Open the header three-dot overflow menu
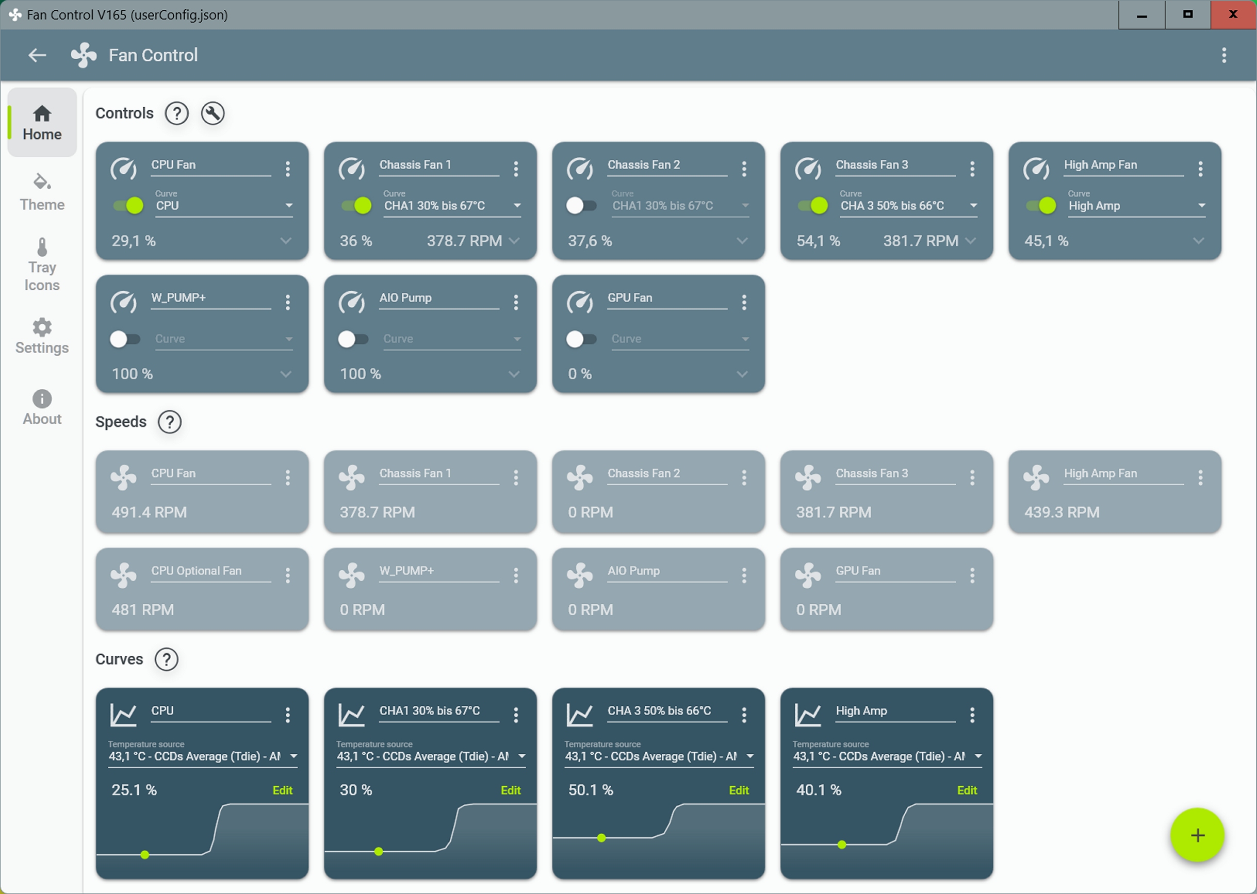This screenshot has width=1257, height=894. coord(1224,55)
